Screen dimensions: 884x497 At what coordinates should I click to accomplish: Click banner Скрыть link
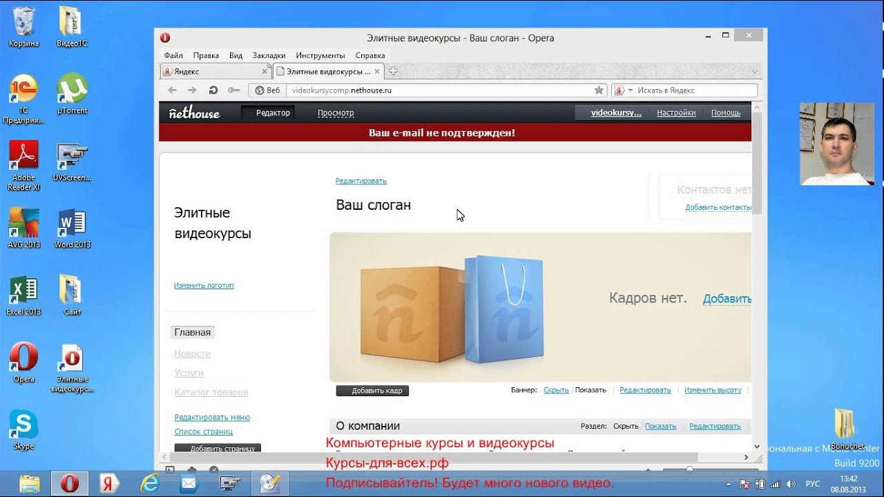(x=556, y=390)
